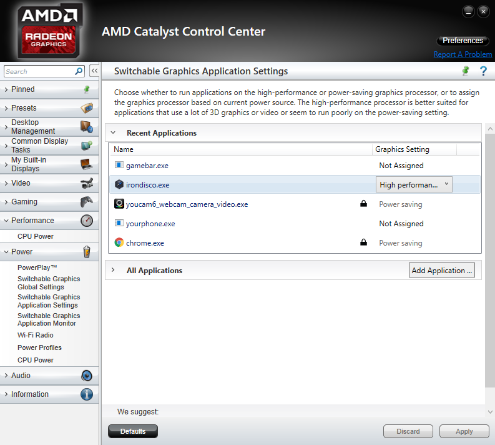Select the gamebar.exe row name
495x445 pixels.
147,166
